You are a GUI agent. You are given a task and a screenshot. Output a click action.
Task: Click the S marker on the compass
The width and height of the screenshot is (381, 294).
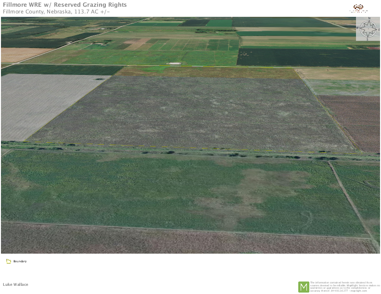tap(368, 39)
